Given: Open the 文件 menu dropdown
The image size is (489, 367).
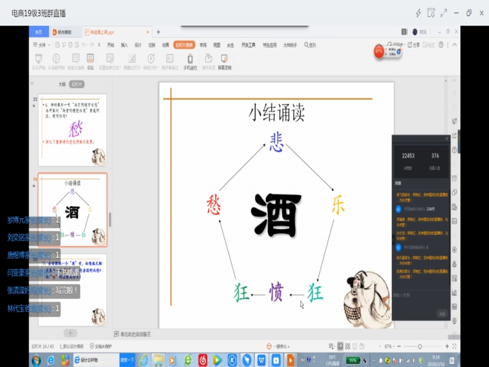Looking at the screenshot, I should point(42,45).
